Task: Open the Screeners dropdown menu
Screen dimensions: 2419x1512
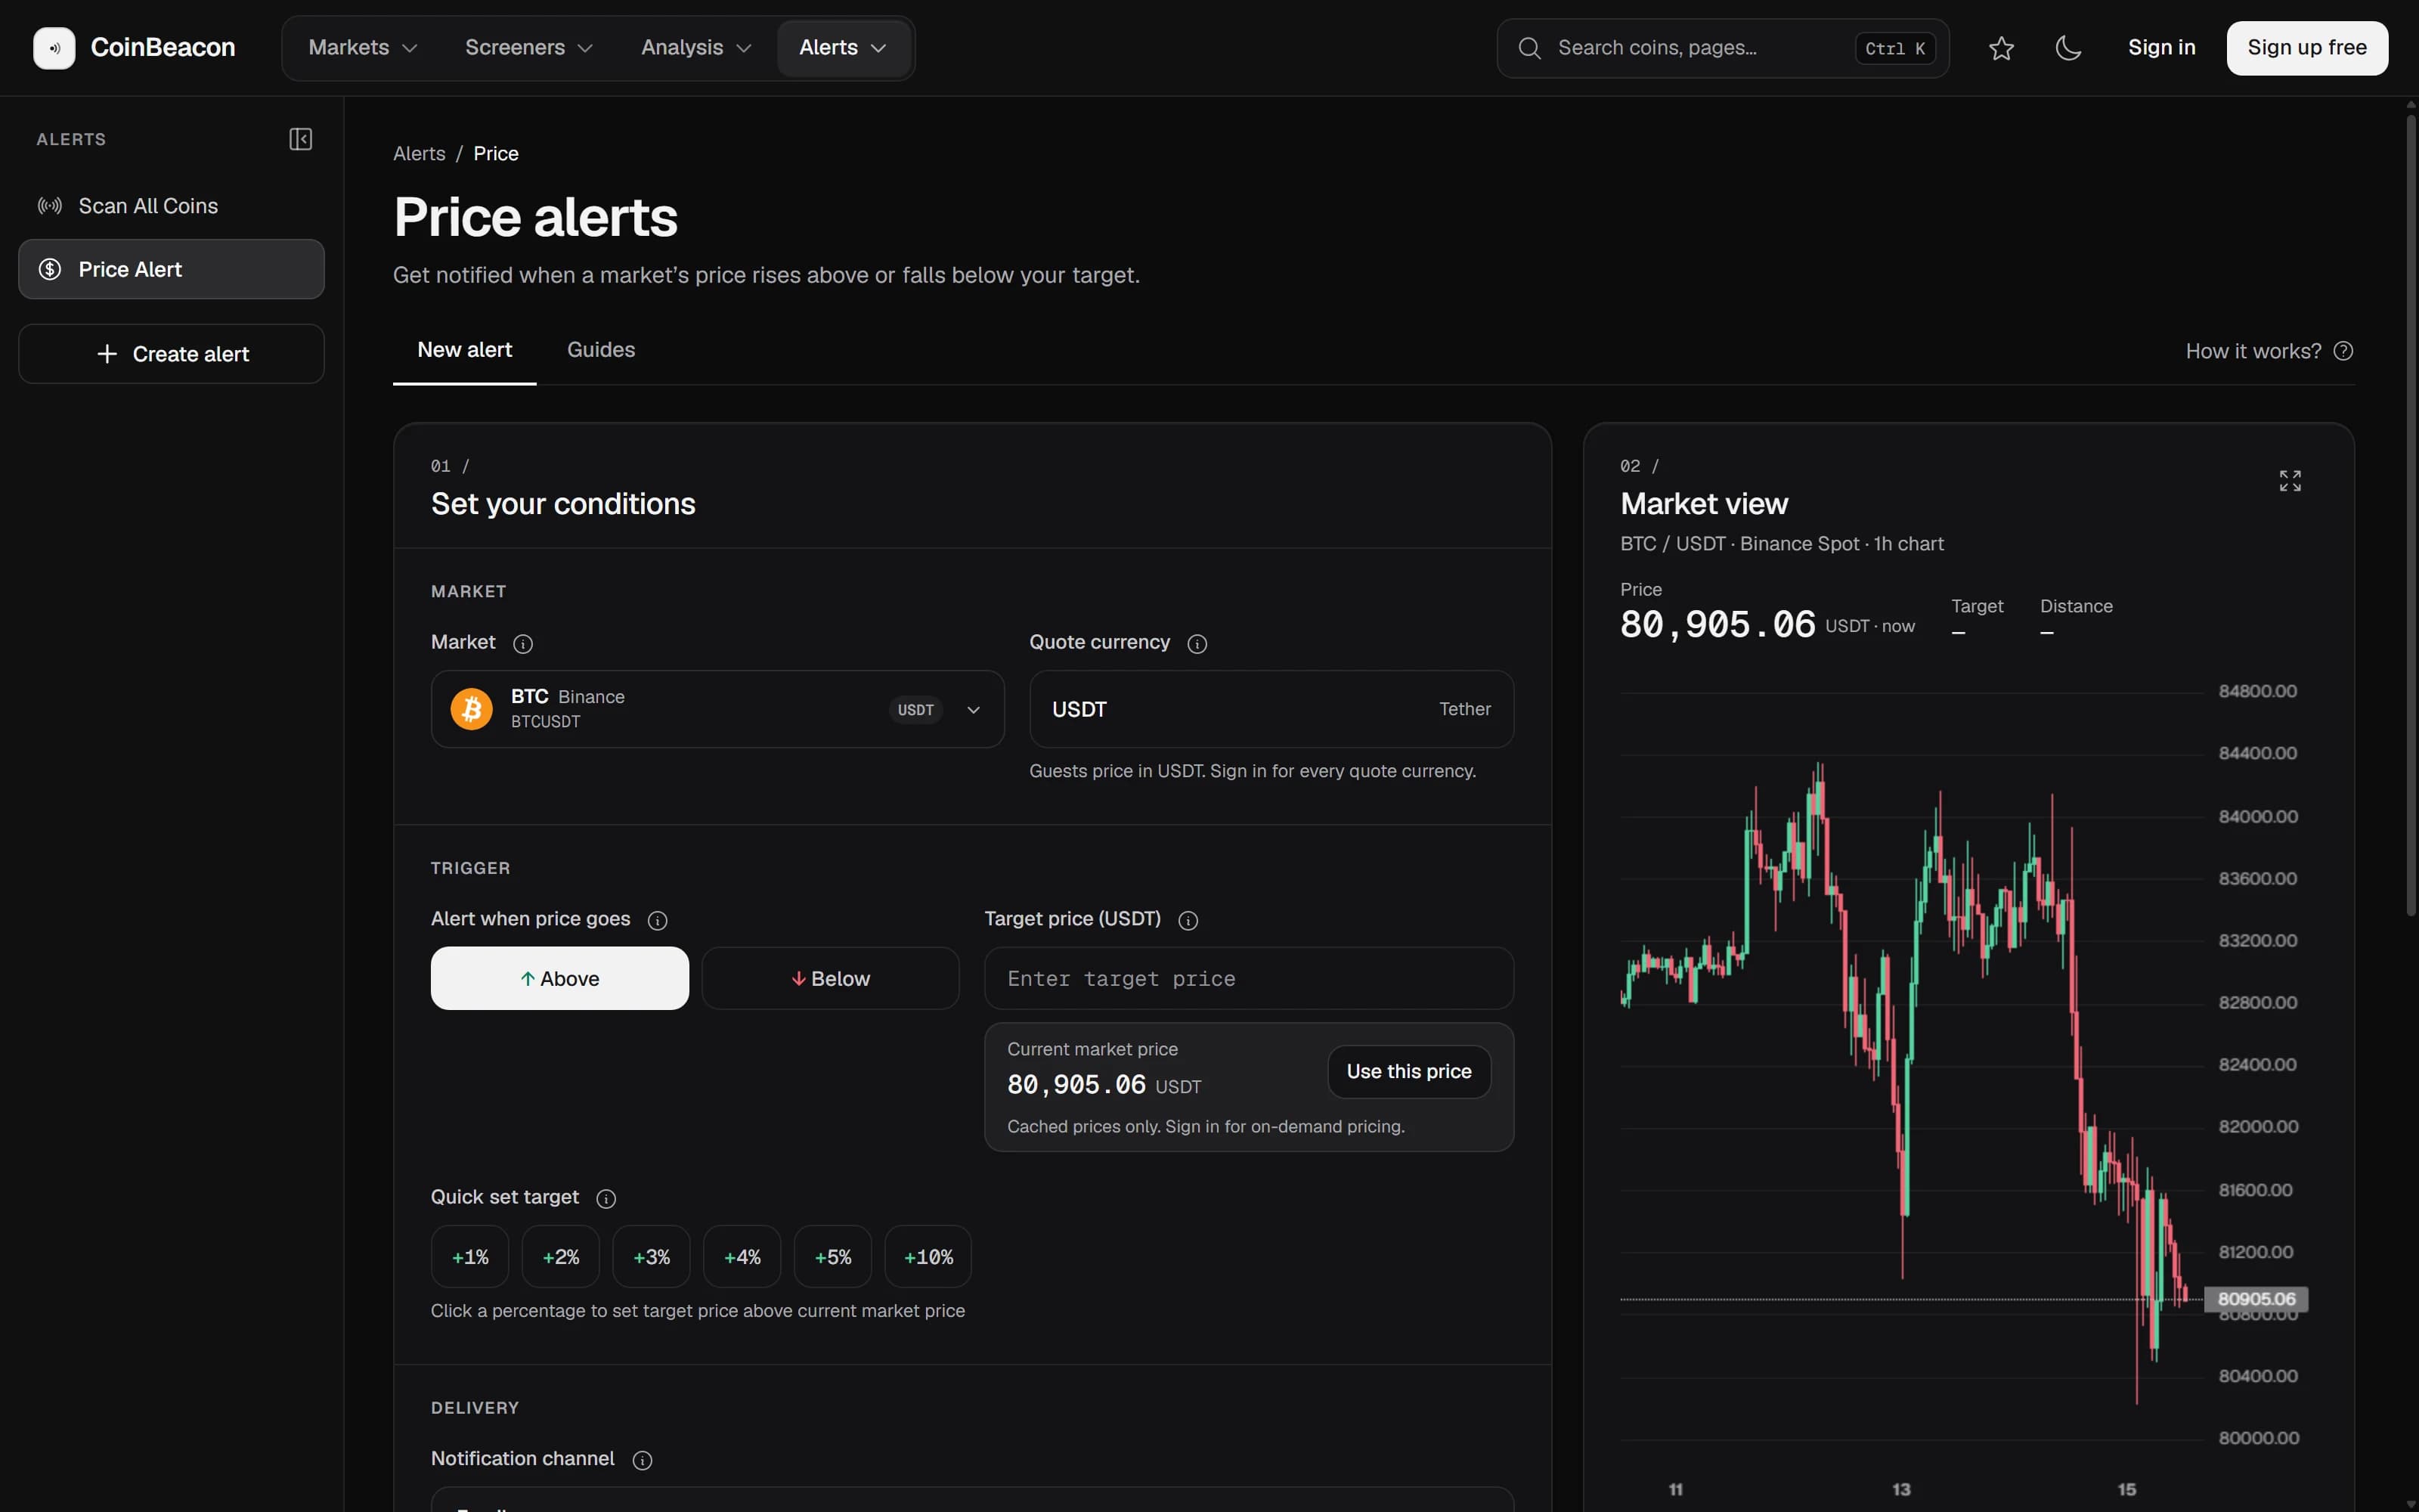Action: click(529, 48)
